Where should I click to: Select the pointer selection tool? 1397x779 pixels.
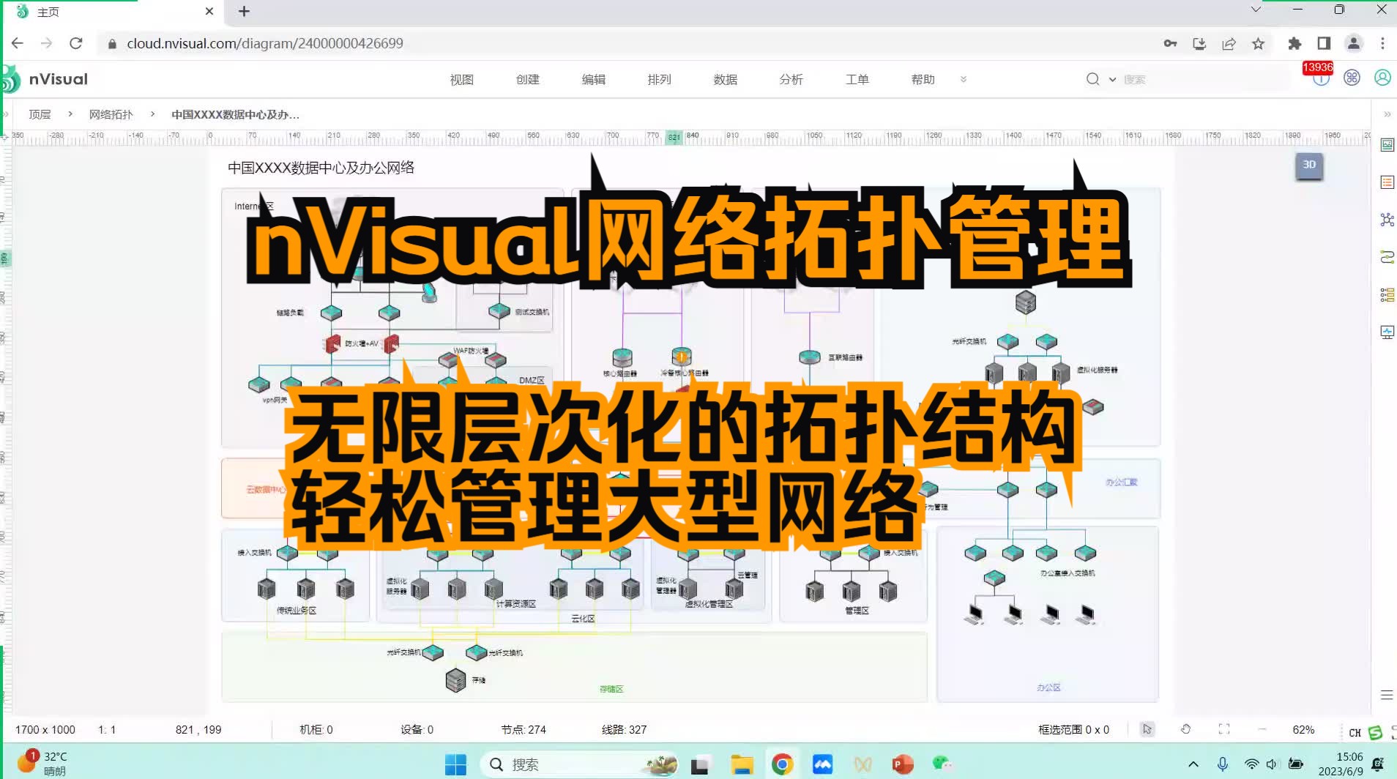[x=1147, y=729]
